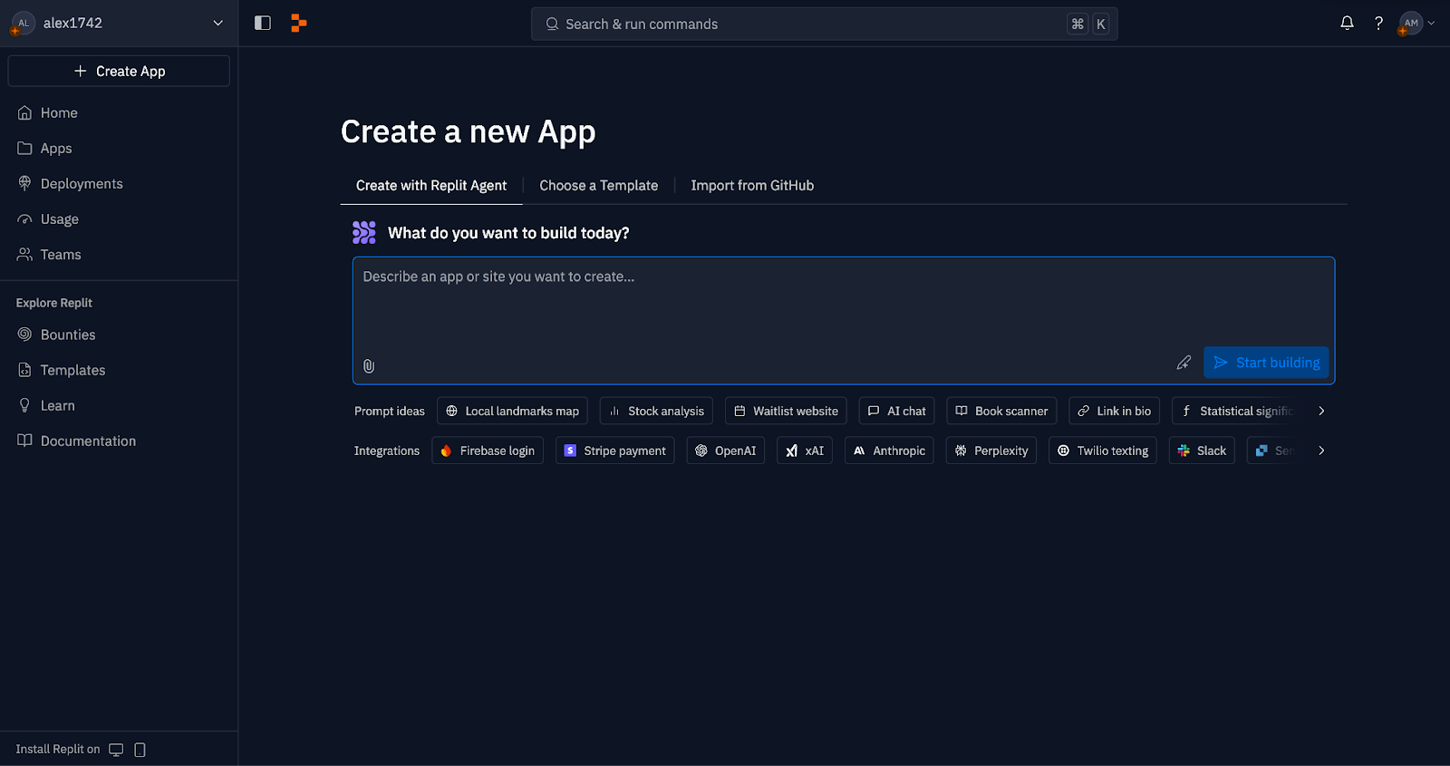Open Deployments in the sidebar
This screenshot has height=766, width=1450.
(119, 183)
